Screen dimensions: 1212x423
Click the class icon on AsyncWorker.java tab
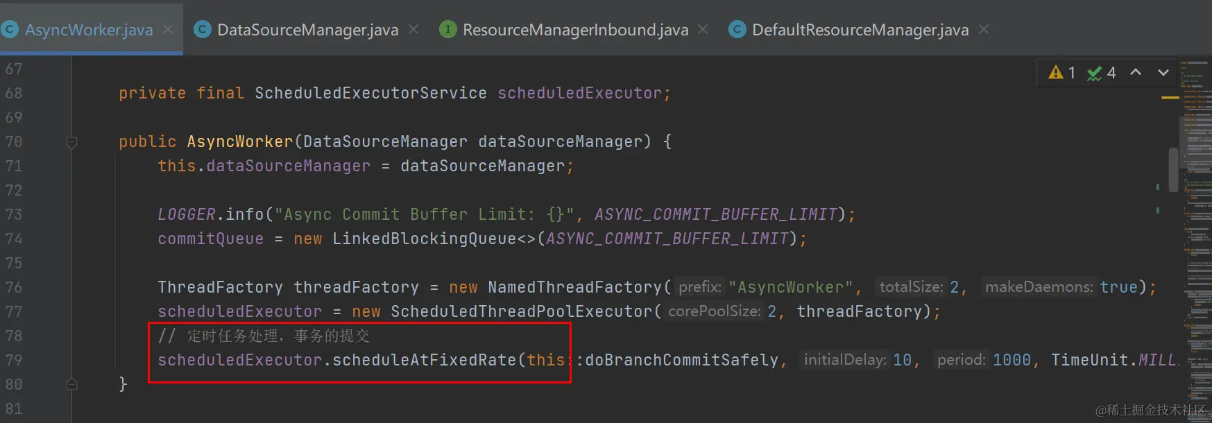9,29
